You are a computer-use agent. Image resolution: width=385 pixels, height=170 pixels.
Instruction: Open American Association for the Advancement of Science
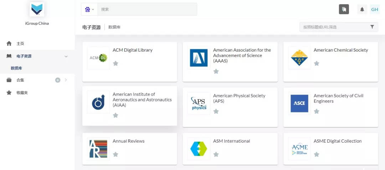point(242,55)
